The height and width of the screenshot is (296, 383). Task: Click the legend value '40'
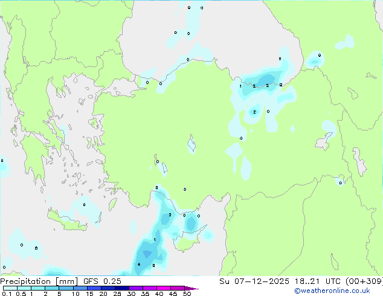click(x=159, y=294)
